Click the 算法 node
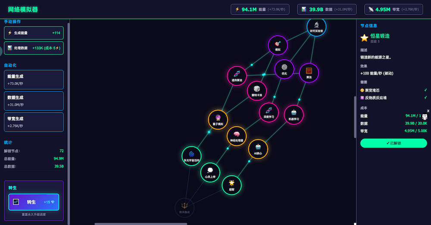This screenshot has height=225, width=431. [x=309, y=73]
